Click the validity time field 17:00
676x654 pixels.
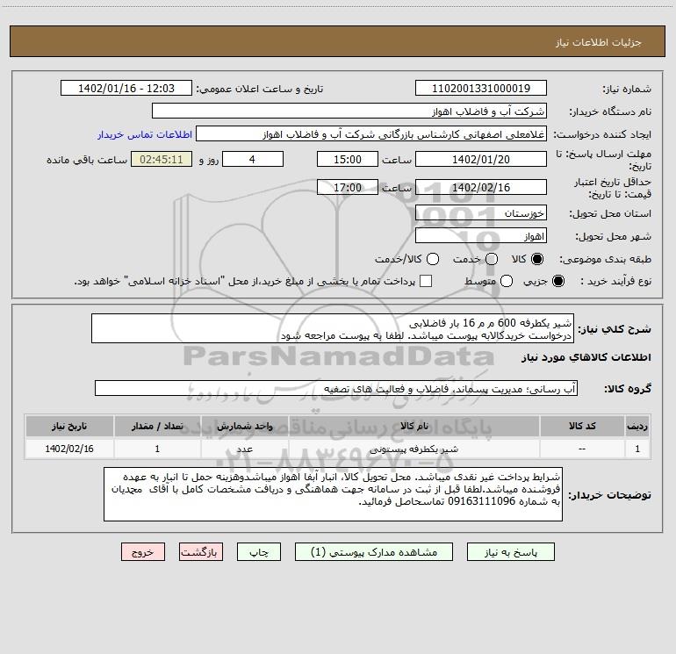[x=348, y=187]
